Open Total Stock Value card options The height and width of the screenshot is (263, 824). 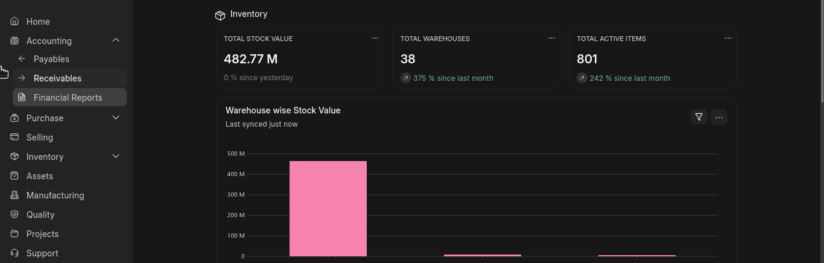(x=375, y=38)
